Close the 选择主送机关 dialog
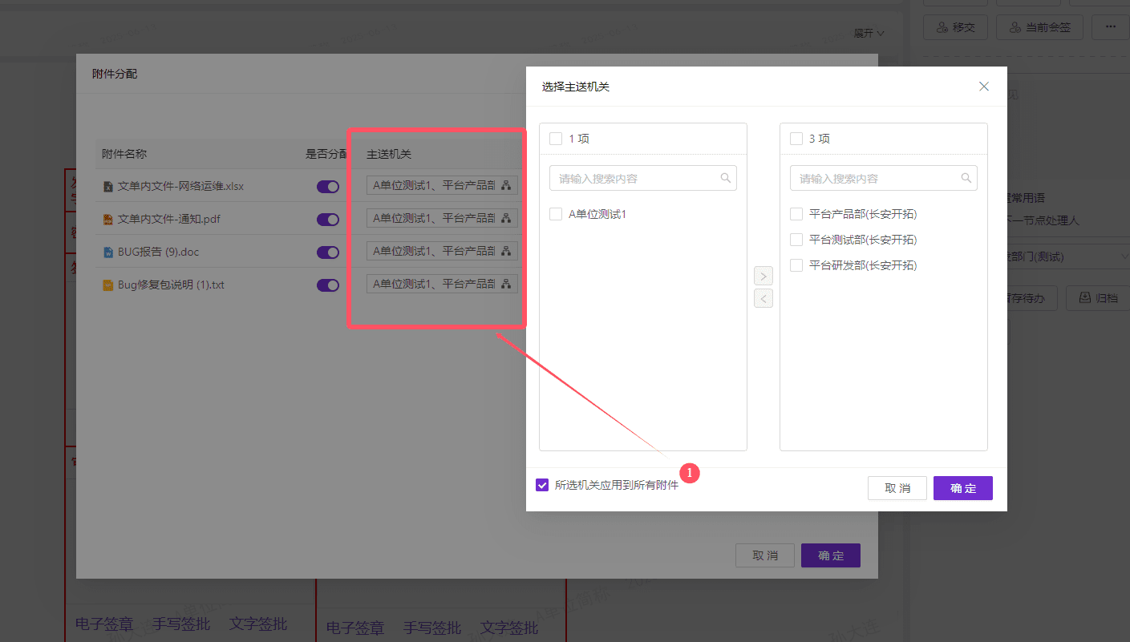 coord(984,87)
